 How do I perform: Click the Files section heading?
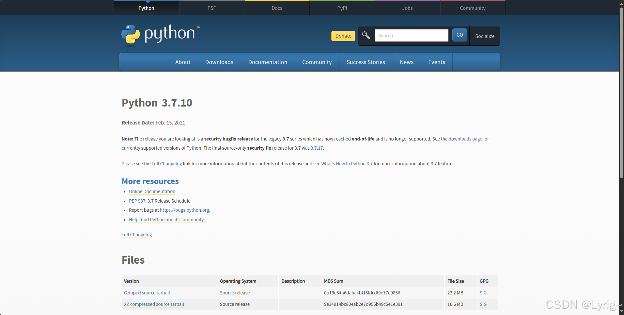133,260
